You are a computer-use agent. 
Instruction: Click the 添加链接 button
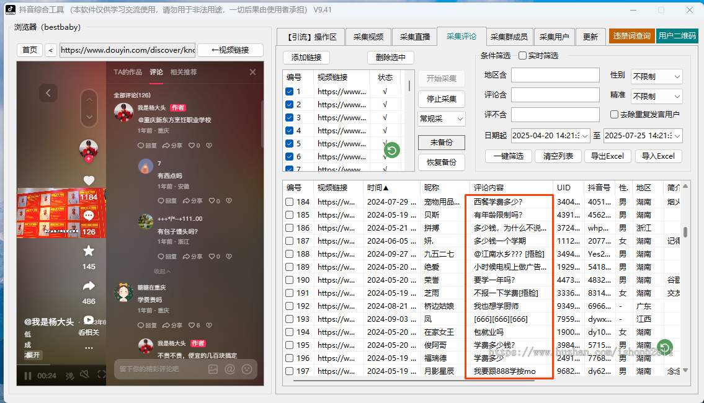pyautogui.click(x=306, y=58)
